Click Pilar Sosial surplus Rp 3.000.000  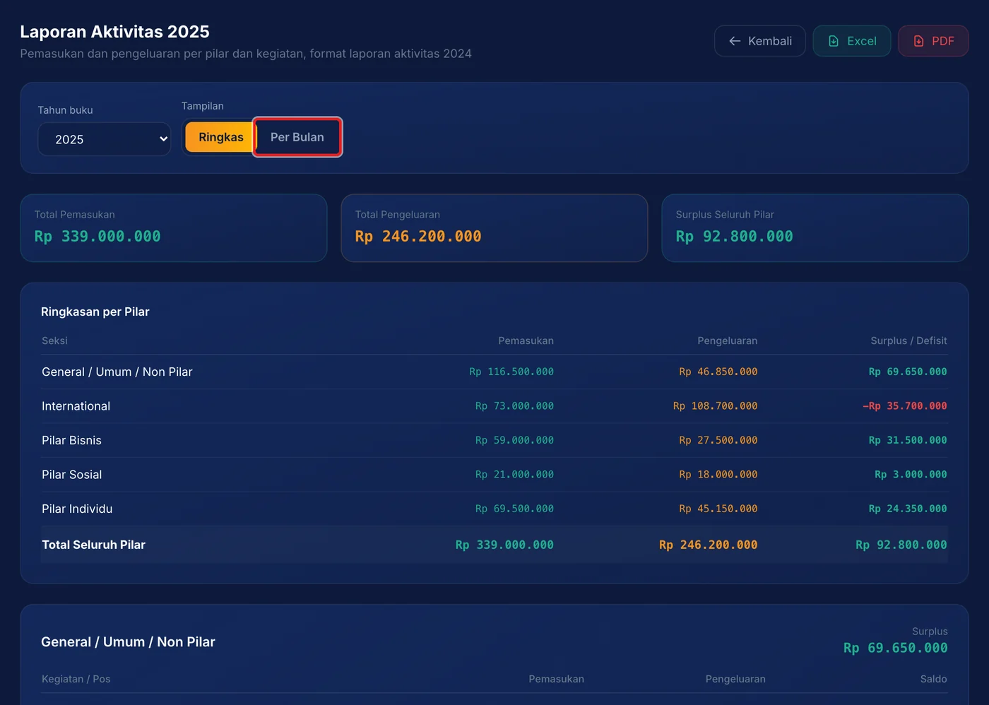pyautogui.click(x=911, y=475)
